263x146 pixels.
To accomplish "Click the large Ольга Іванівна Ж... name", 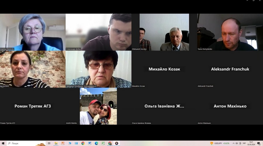I will tap(164, 106).
